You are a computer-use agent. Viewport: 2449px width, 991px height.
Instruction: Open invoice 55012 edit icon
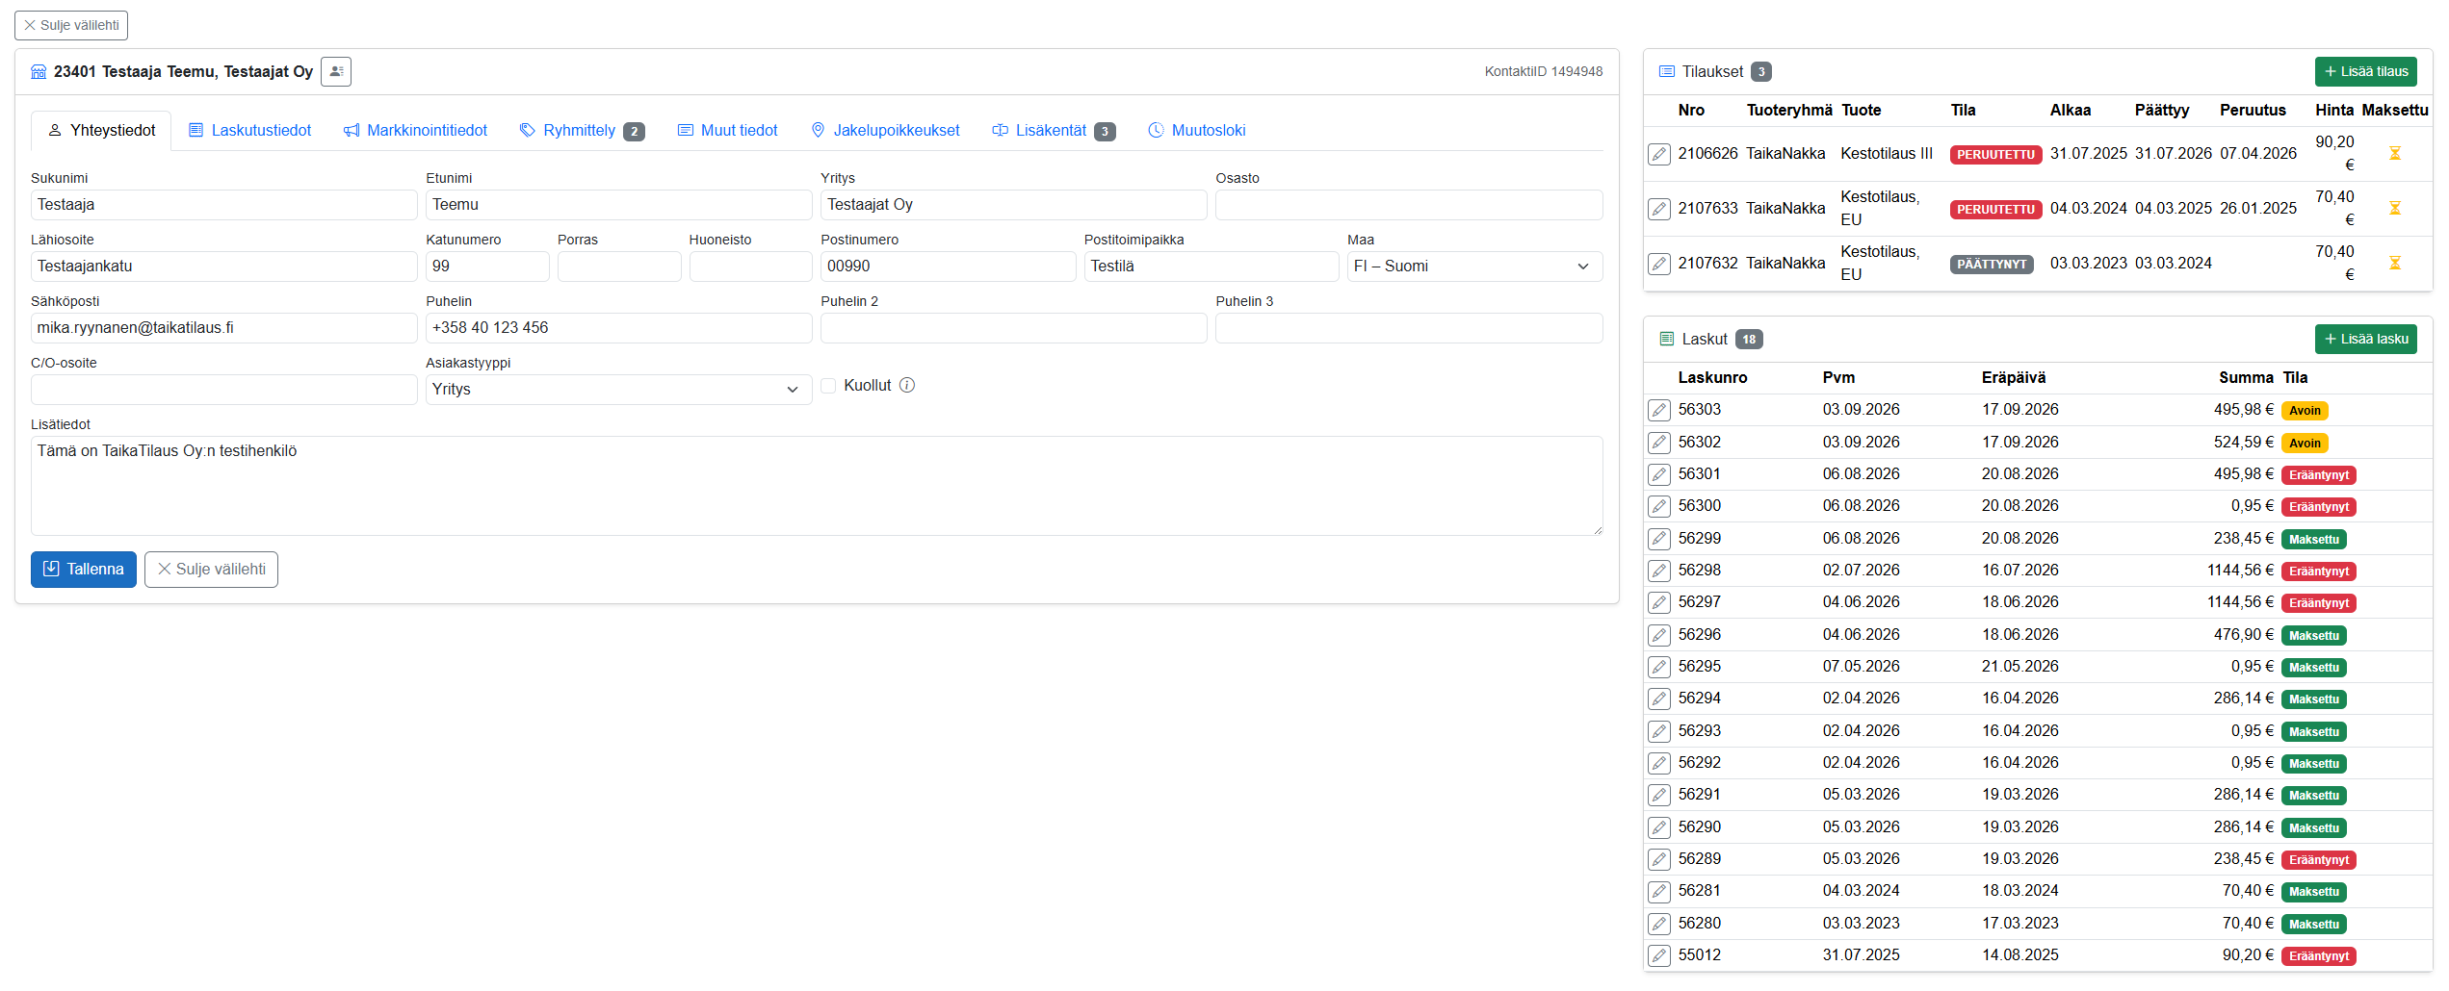point(1658,955)
